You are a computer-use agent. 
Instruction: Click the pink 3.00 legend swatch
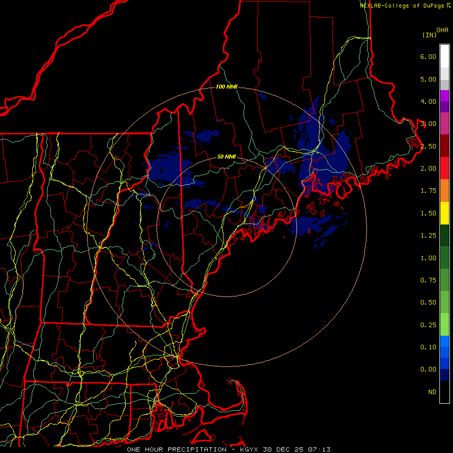coord(444,123)
